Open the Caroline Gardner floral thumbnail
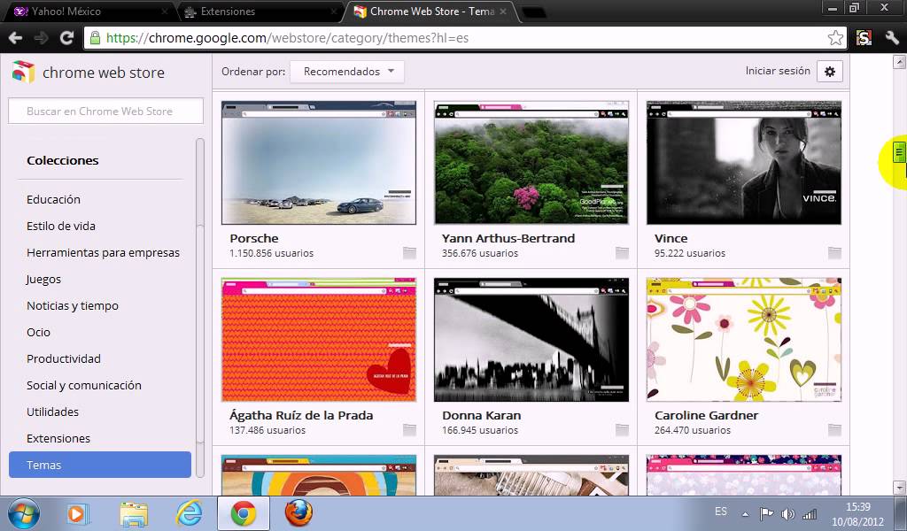 pyautogui.click(x=743, y=339)
